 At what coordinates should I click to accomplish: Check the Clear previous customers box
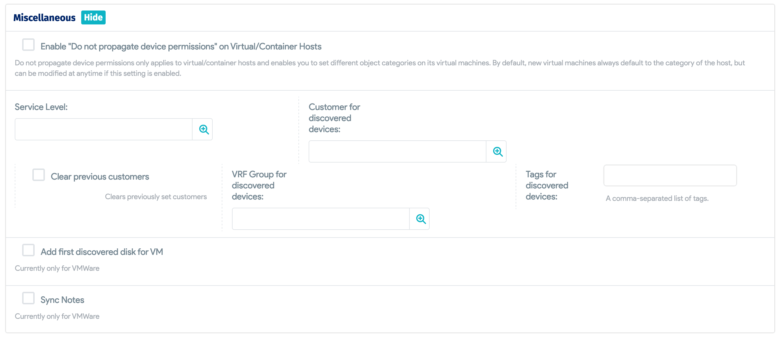point(39,175)
